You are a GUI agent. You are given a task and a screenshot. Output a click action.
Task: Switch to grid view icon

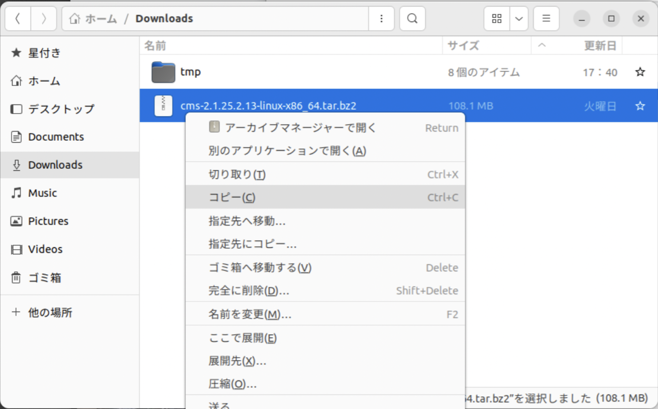497,19
